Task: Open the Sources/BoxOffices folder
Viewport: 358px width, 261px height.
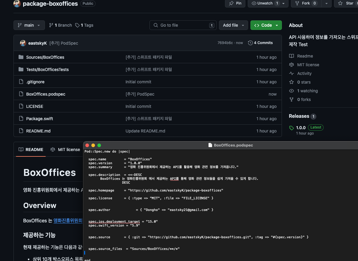Action: 45,57
